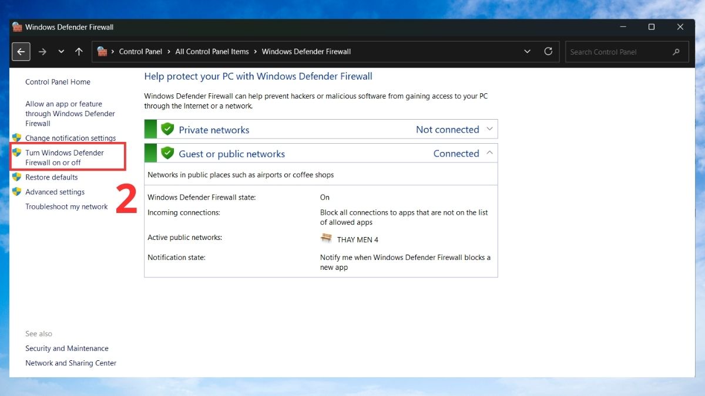705x396 pixels.
Task: Open the address bar history dropdown
Action: click(x=527, y=52)
